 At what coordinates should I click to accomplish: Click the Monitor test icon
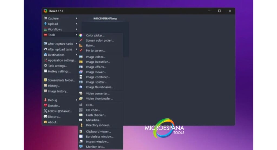click(81, 146)
